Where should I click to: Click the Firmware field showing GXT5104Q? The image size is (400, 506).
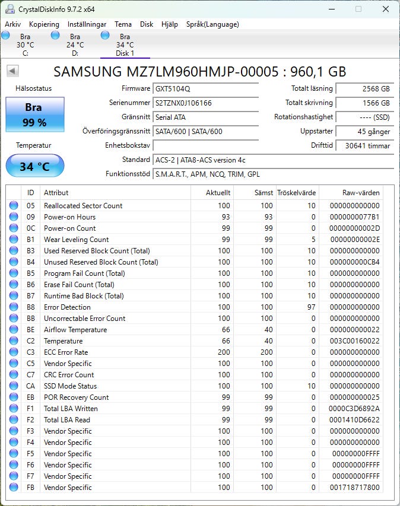click(x=205, y=89)
